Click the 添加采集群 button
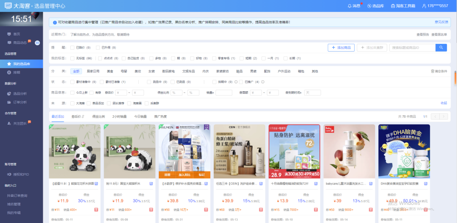Viewport: 457px width, 223px height. tap(372, 48)
